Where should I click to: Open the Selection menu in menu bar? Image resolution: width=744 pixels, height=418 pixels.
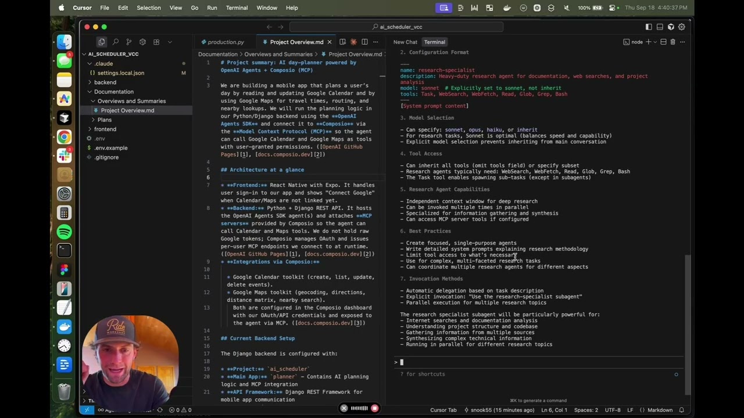coord(149,8)
